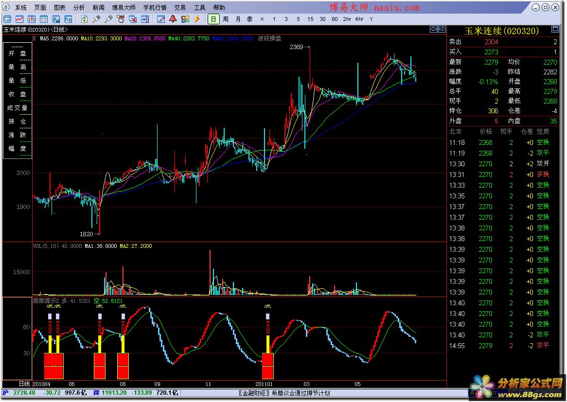The width and height of the screenshot is (567, 402).
Task: Click the 沪 index value 2728.48
Action: click(x=24, y=393)
